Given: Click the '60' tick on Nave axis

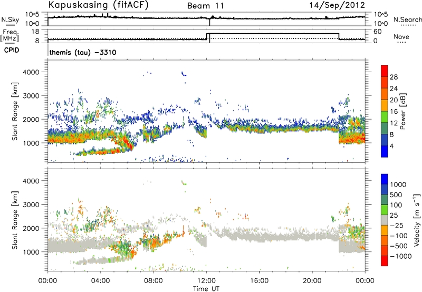Looking at the screenshot, I should click(378, 32).
